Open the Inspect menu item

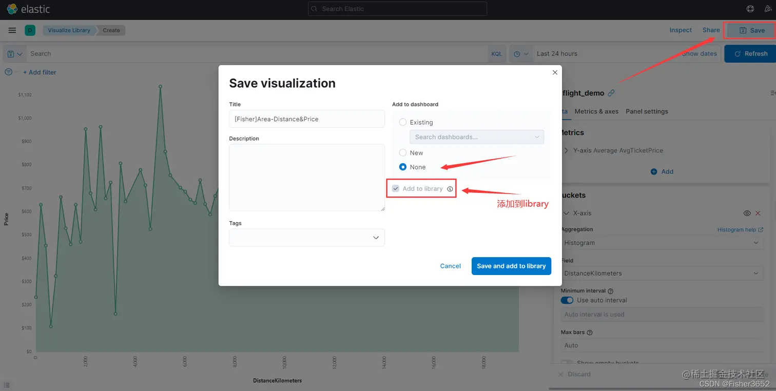coord(681,30)
